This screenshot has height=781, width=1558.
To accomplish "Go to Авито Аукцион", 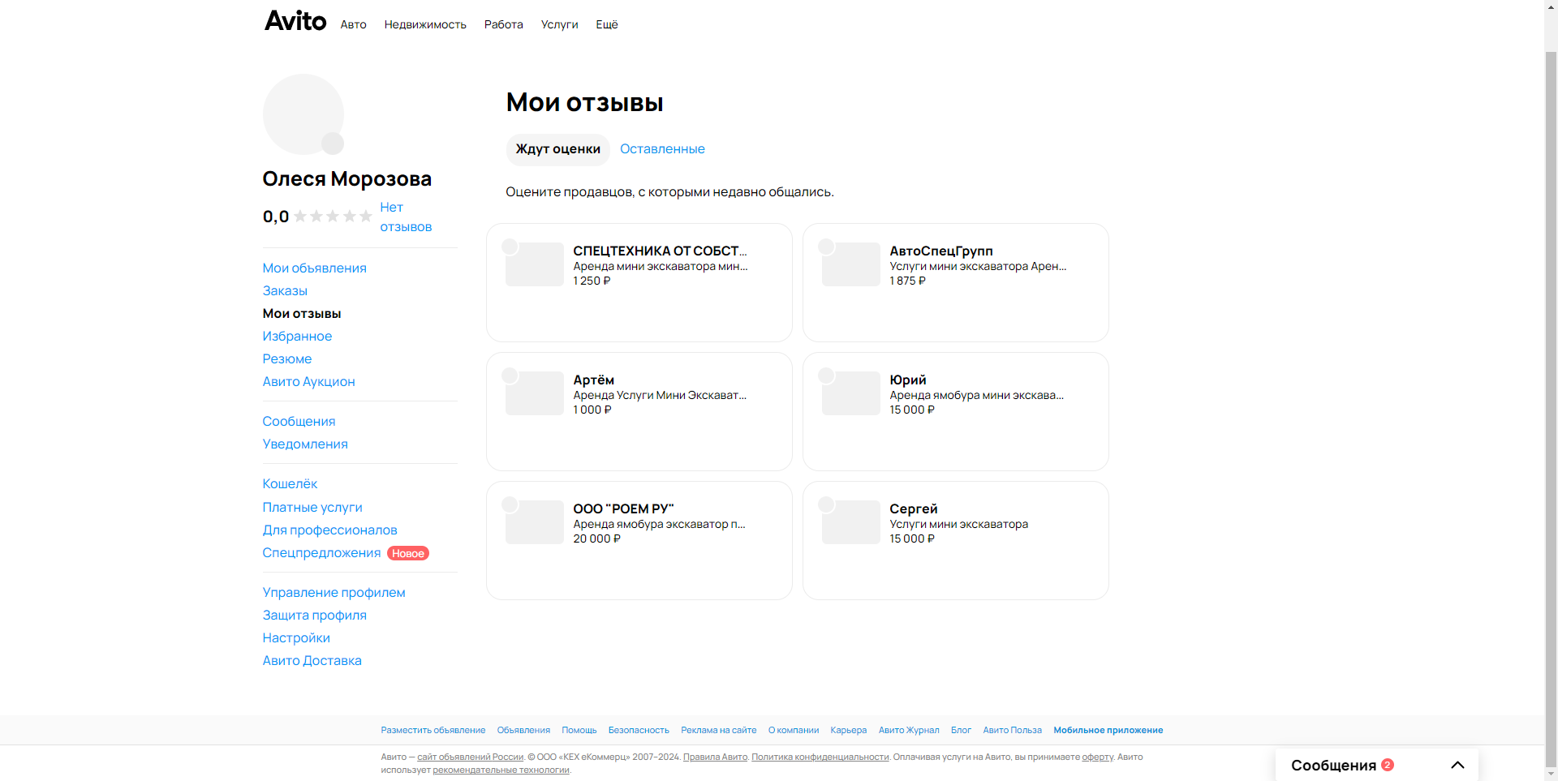I will [x=308, y=382].
